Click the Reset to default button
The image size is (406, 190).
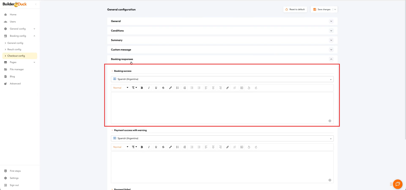295,10
